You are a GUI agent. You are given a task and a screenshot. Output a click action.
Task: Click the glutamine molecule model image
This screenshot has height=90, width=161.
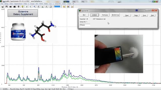(x=43, y=31)
